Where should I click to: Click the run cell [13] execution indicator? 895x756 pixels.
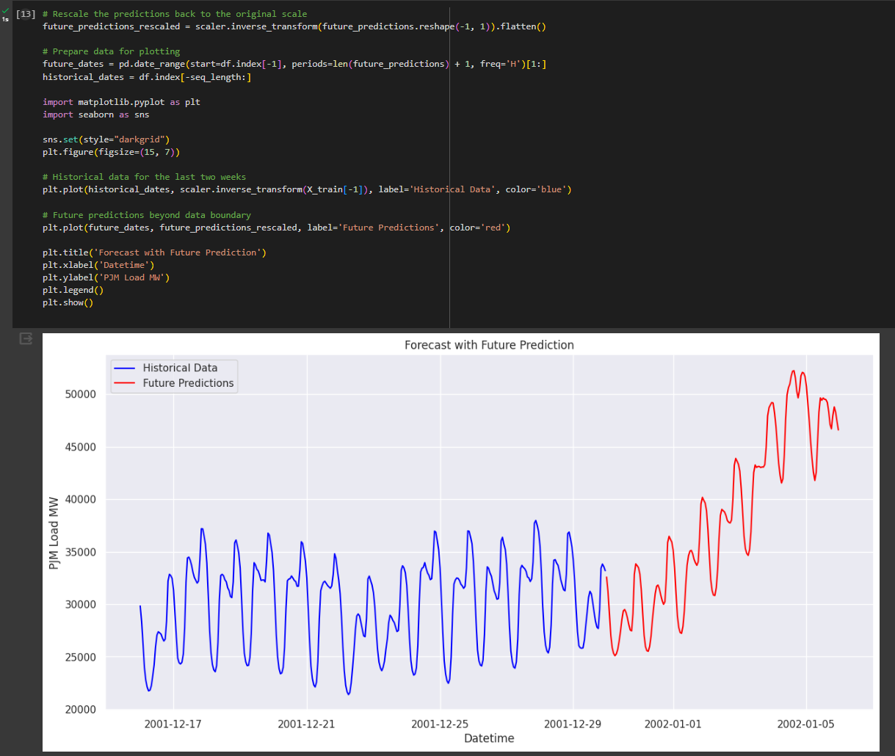point(26,14)
